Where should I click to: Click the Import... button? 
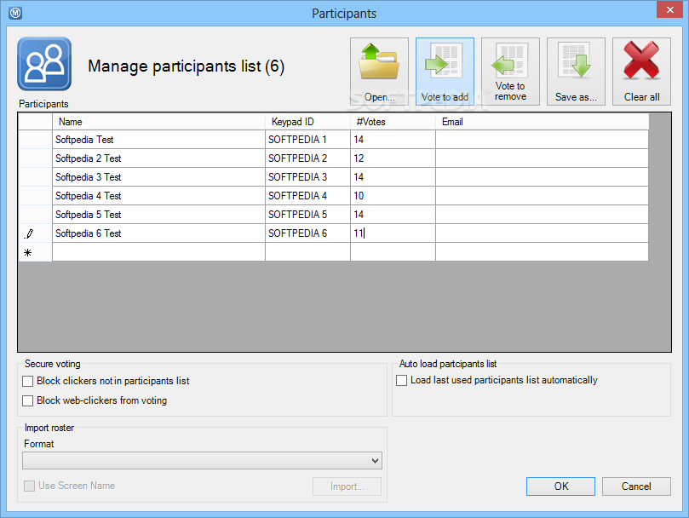[347, 486]
